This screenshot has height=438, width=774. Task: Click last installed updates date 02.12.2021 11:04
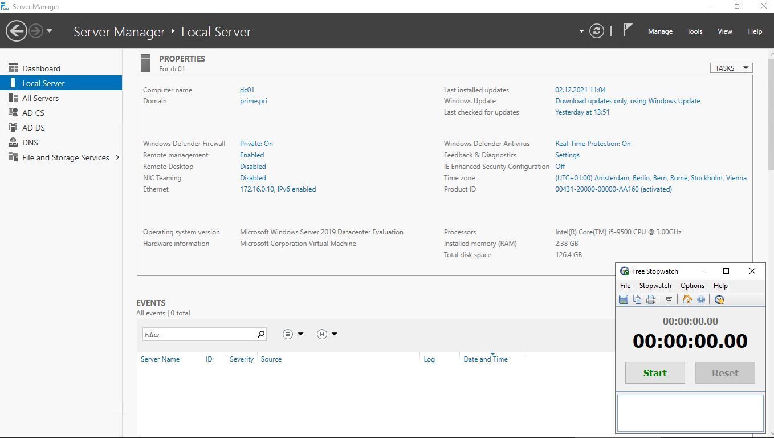point(580,90)
